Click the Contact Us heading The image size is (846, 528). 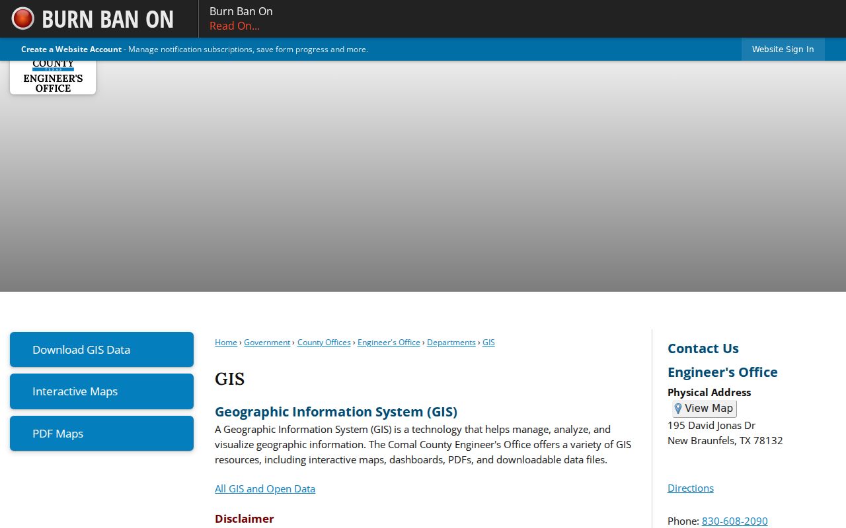point(703,348)
